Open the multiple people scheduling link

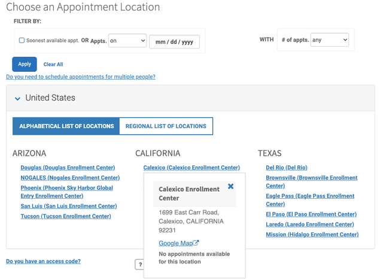pyautogui.click(x=81, y=77)
